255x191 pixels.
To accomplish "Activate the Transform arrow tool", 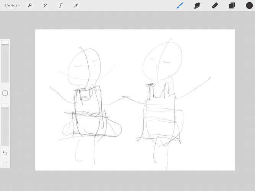I will click(76, 6).
